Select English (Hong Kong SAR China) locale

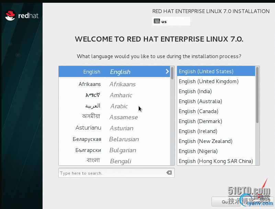pyautogui.click(x=216, y=161)
